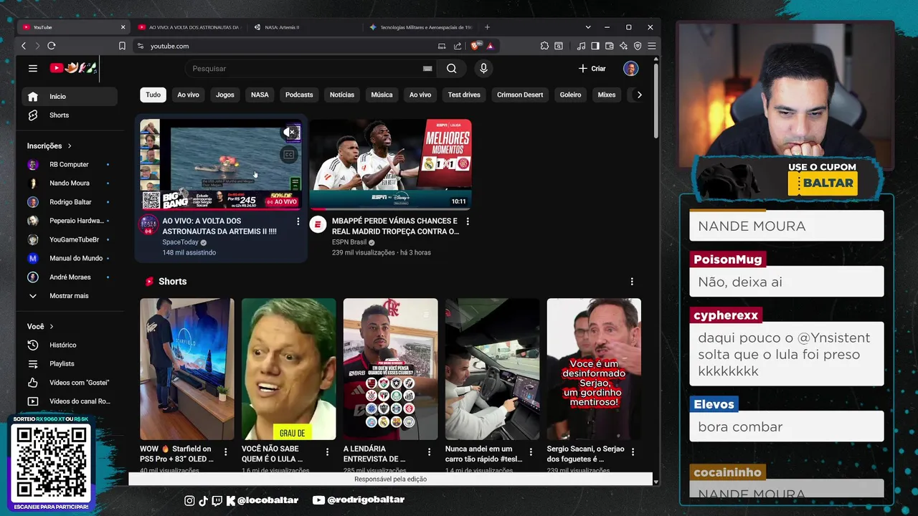
Task: Click the YouTube logo
Action: pyautogui.click(x=73, y=68)
